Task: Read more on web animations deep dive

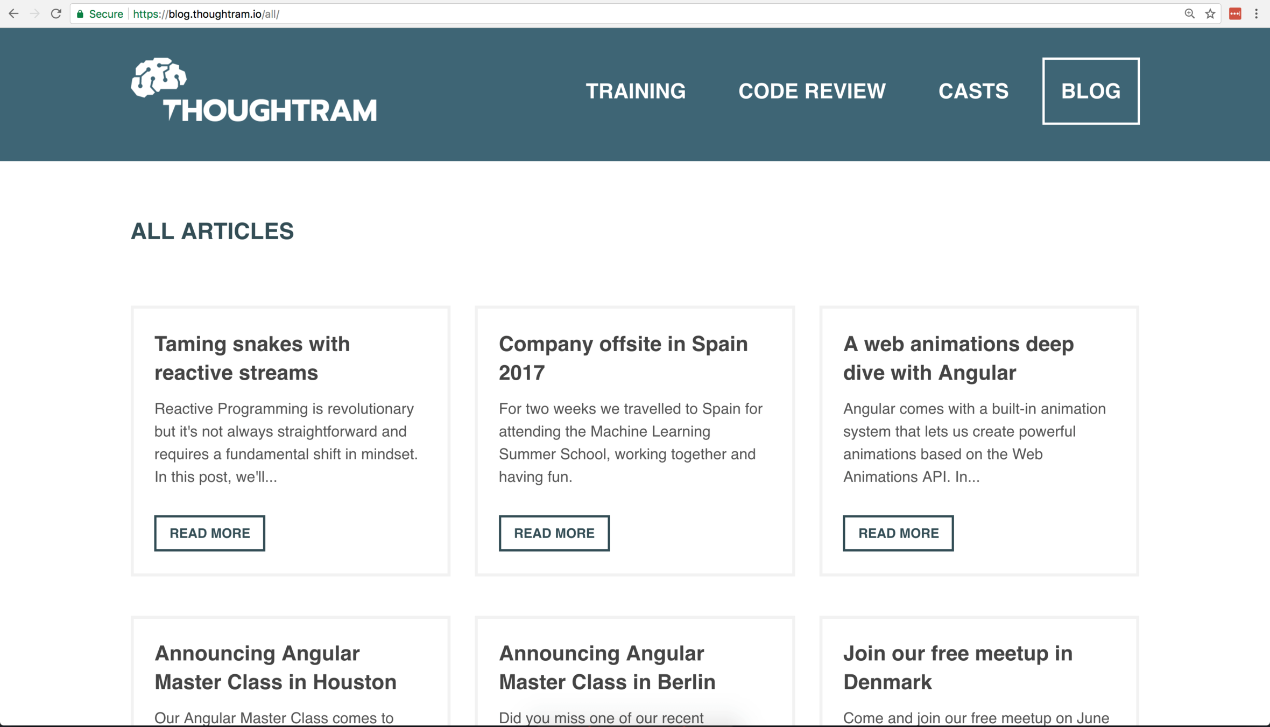Action: tap(898, 533)
